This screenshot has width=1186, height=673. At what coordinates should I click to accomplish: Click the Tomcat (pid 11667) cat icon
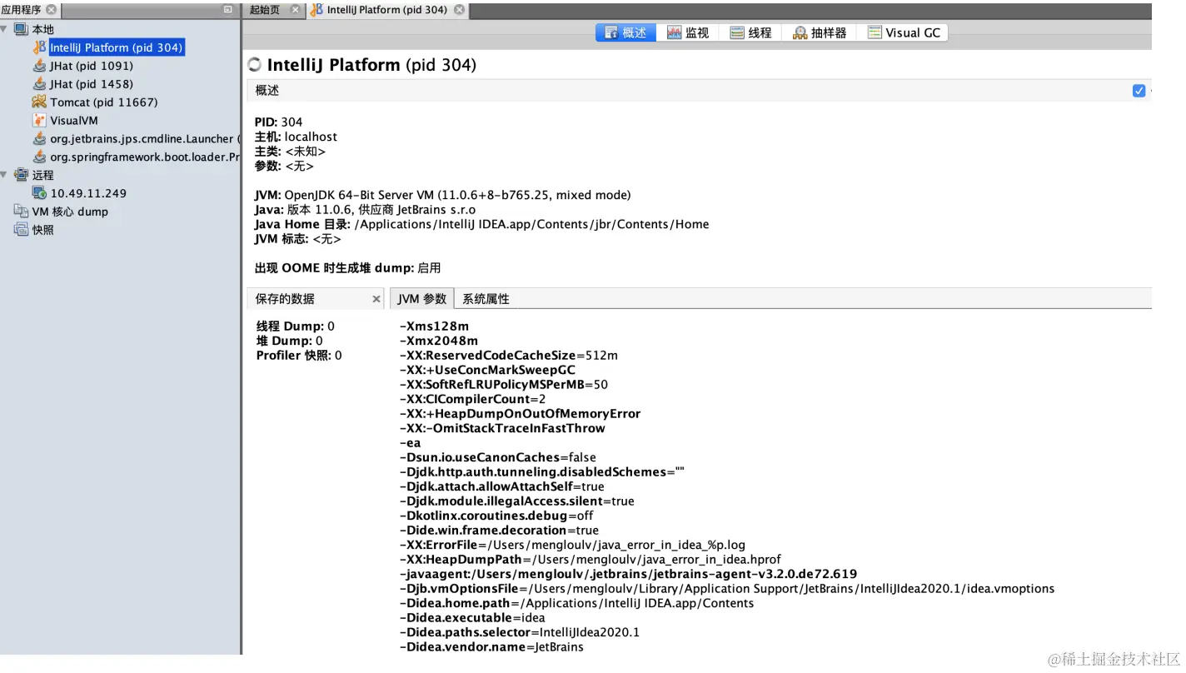click(x=39, y=102)
